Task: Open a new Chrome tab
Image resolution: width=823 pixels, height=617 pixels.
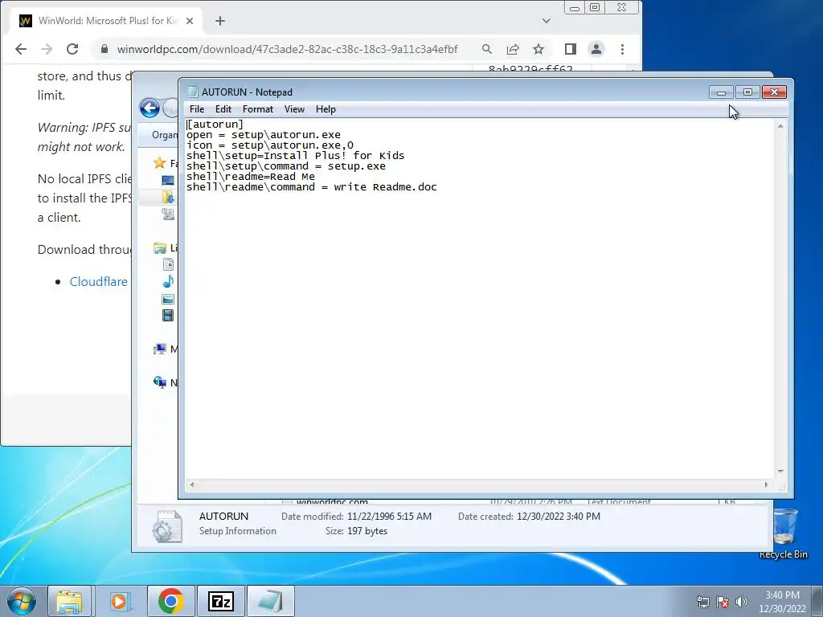Action: tap(220, 21)
